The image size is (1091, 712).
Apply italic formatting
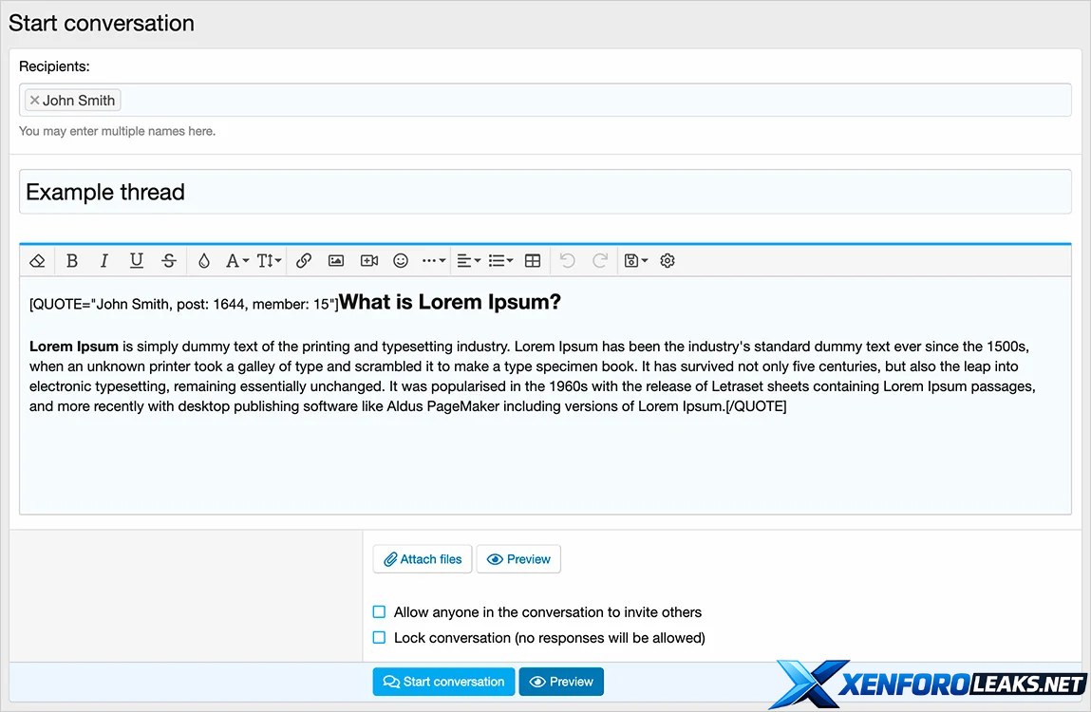(104, 261)
